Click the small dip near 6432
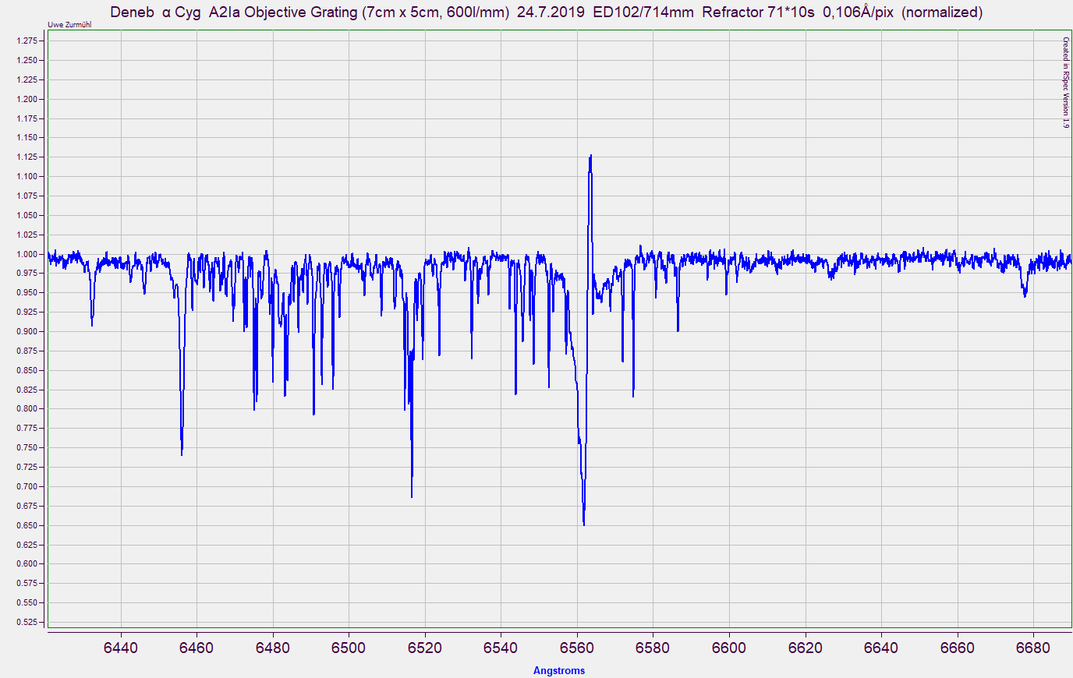1073x678 pixels. click(x=92, y=323)
